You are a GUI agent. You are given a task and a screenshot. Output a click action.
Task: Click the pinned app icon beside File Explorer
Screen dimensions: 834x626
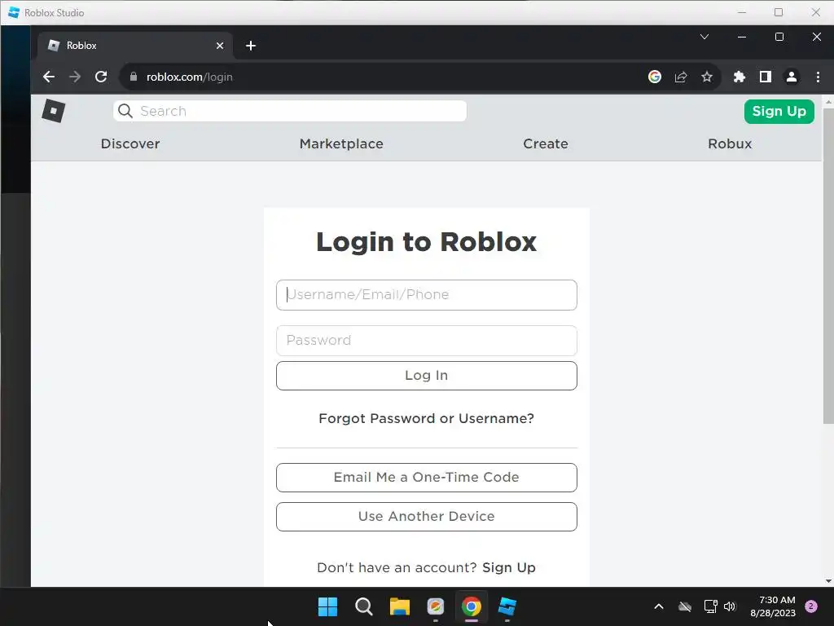pos(435,606)
